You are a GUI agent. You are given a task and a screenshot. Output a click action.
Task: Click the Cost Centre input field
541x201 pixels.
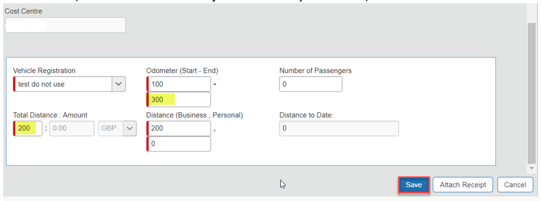(x=65, y=25)
